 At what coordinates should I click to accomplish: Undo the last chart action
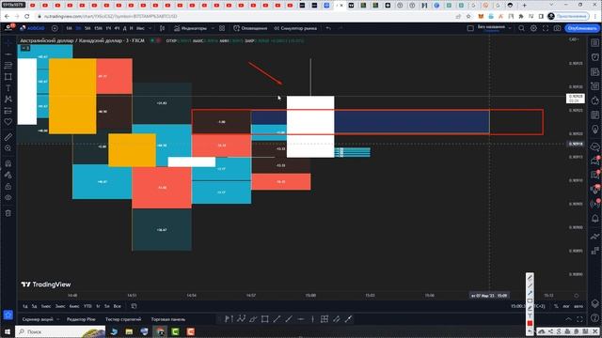(328, 28)
